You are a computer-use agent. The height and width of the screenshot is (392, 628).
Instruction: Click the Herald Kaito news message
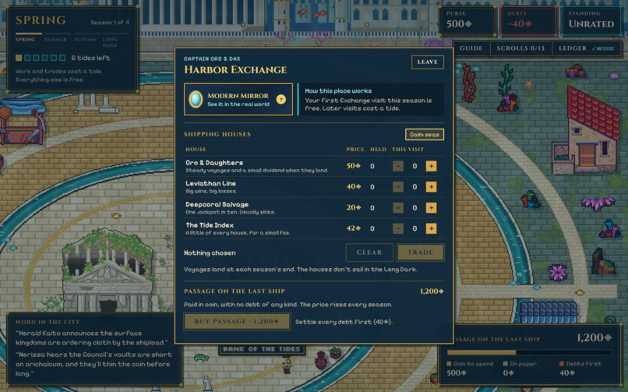click(x=92, y=338)
